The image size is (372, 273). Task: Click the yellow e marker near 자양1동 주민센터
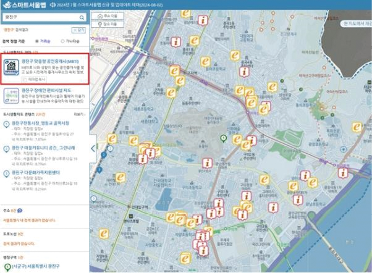point(185,258)
